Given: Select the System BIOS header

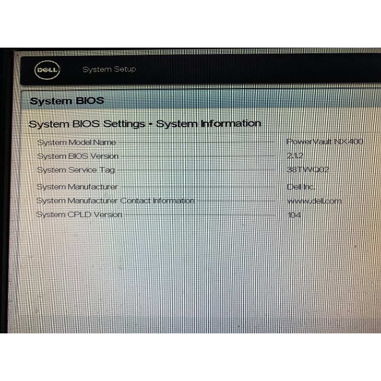Looking at the screenshot, I should coord(67,100).
